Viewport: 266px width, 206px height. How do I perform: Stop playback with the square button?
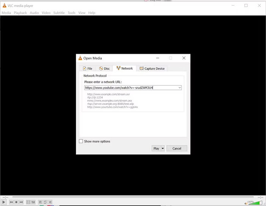click(x=16, y=202)
